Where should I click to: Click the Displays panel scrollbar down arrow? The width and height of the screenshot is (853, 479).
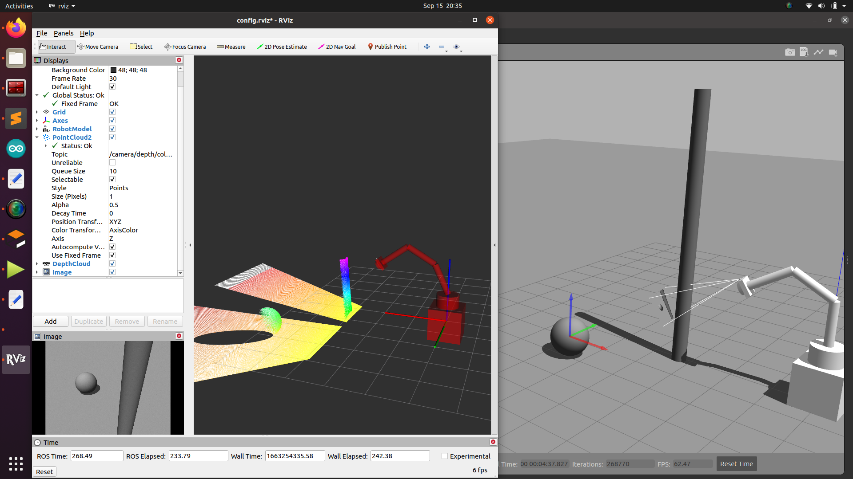(x=180, y=273)
